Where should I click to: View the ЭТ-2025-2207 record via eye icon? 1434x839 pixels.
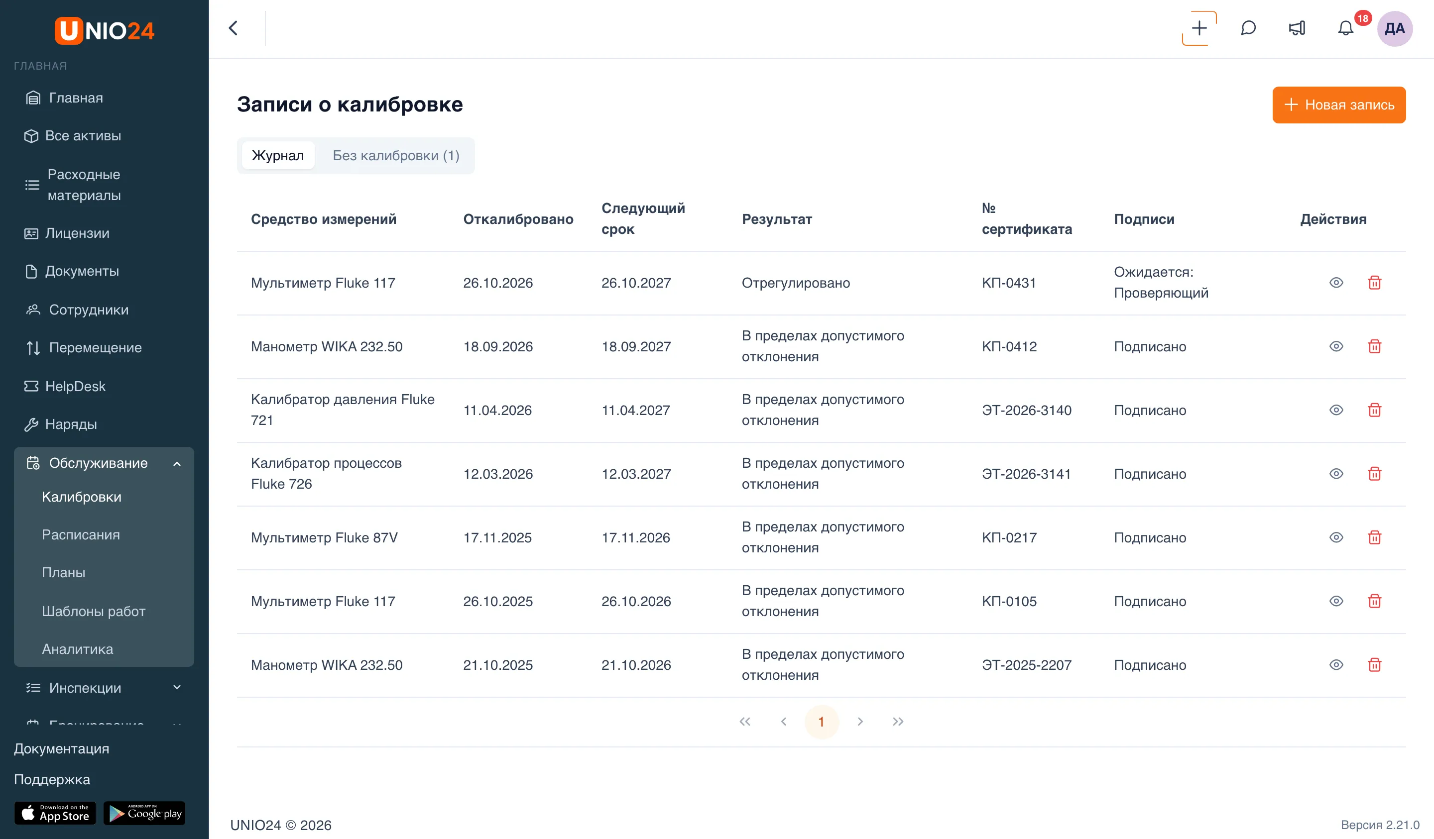point(1336,665)
